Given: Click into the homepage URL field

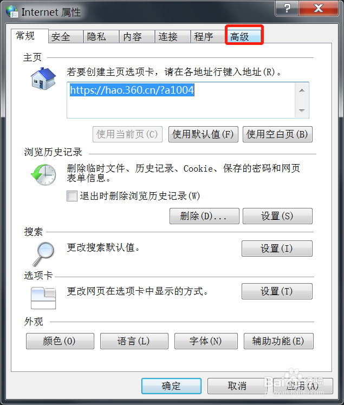Looking at the screenshot, I should pos(181,100).
